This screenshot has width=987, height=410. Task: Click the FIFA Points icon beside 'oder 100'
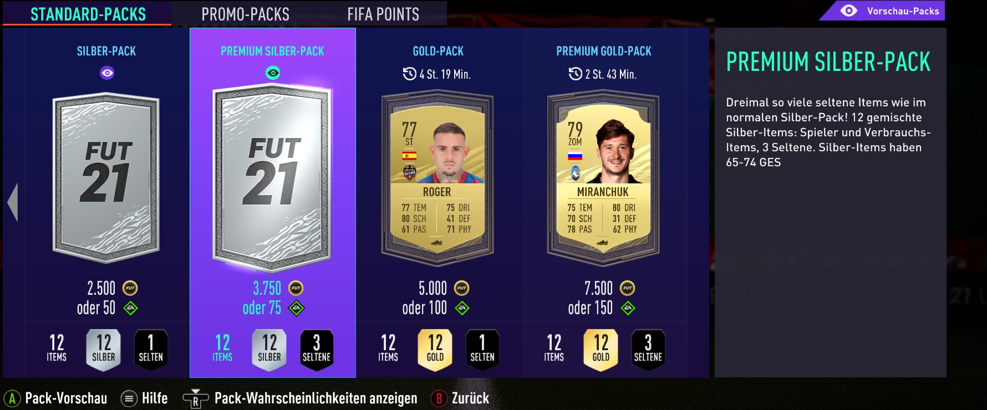pyautogui.click(x=462, y=308)
